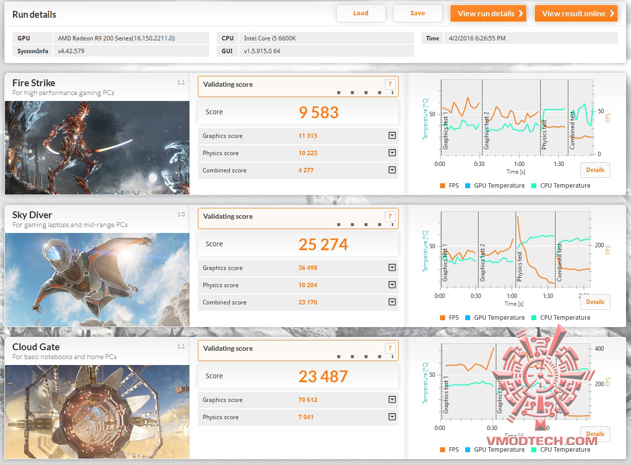Click SystemInfo version v4.42.579
The image size is (631, 465).
tap(71, 51)
